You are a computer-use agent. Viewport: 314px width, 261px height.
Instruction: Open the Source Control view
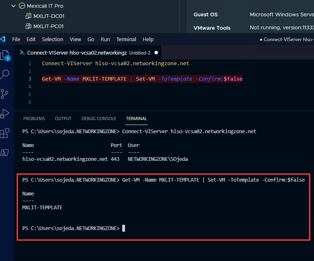click(x=5, y=94)
